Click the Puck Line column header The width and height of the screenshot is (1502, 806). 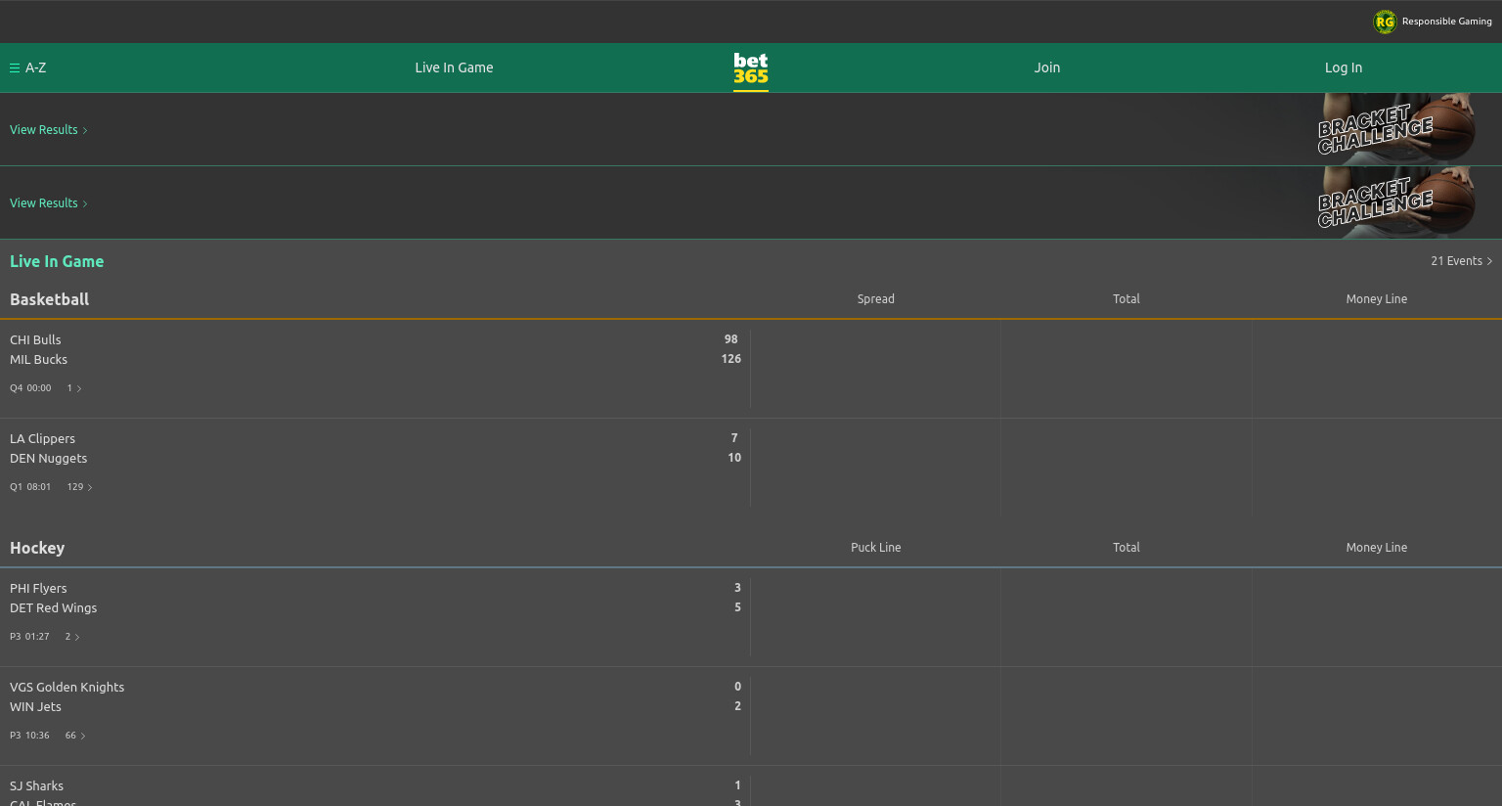coord(876,548)
